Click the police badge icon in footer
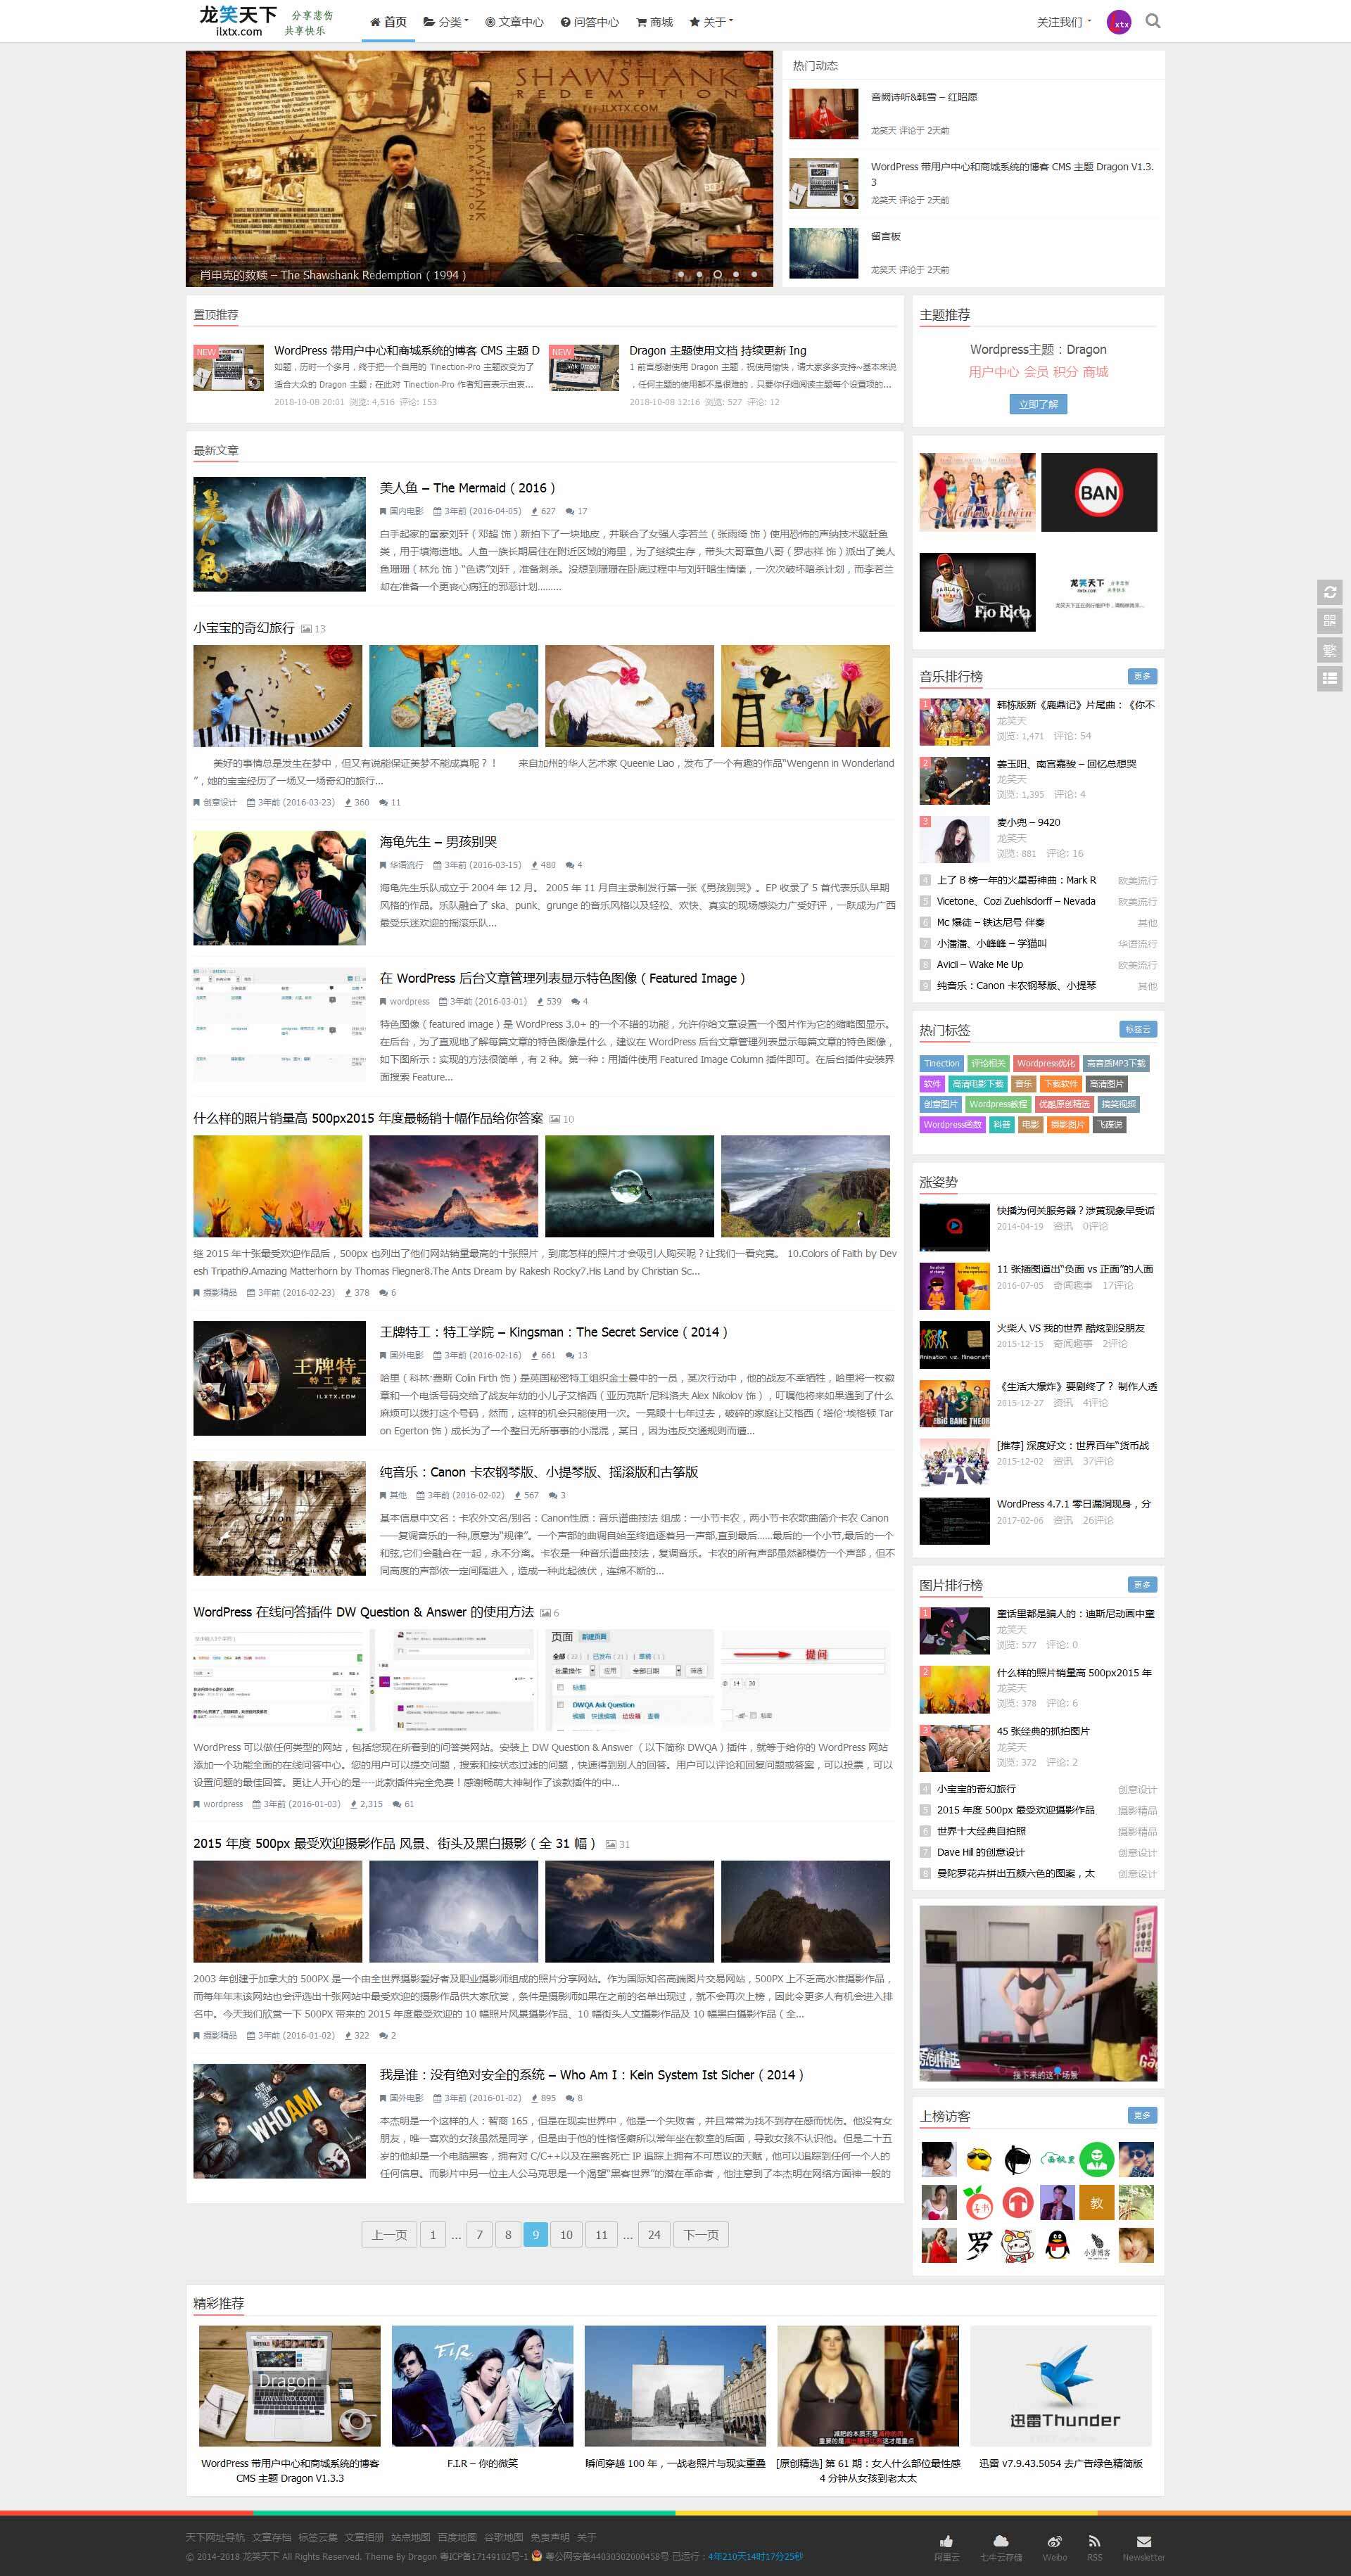The image size is (1351, 2576). point(536,2556)
